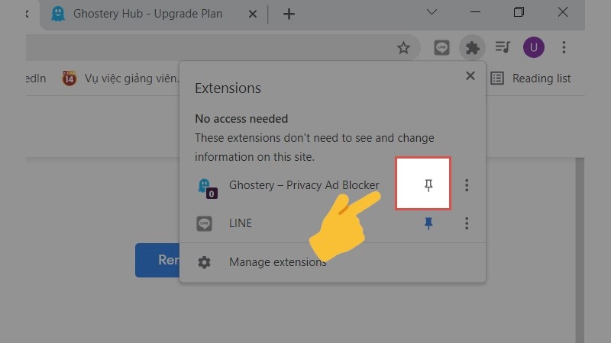
Task: Close the Ghostery Hub tab
Action: (253, 14)
